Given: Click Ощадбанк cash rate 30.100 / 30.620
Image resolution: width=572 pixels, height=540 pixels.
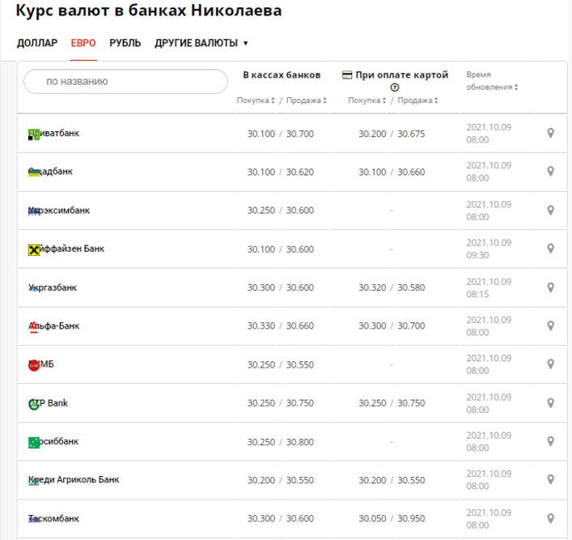Looking at the screenshot, I should tap(281, 172).
